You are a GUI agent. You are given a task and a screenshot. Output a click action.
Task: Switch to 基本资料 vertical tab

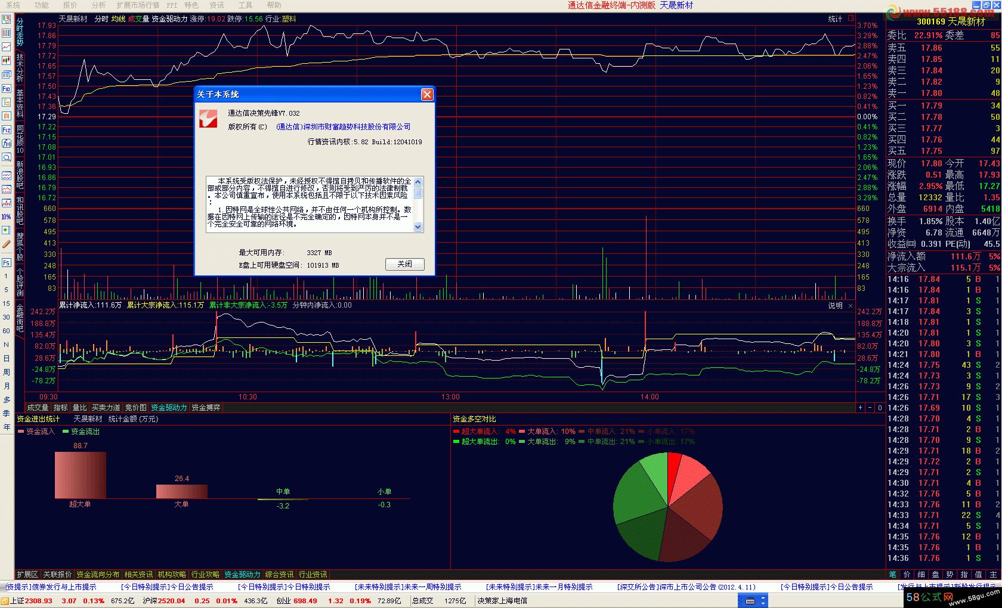(x=20, y=103)
